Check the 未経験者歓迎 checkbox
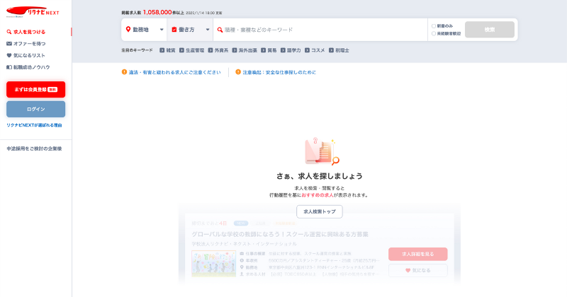 [x=434, y=33]
